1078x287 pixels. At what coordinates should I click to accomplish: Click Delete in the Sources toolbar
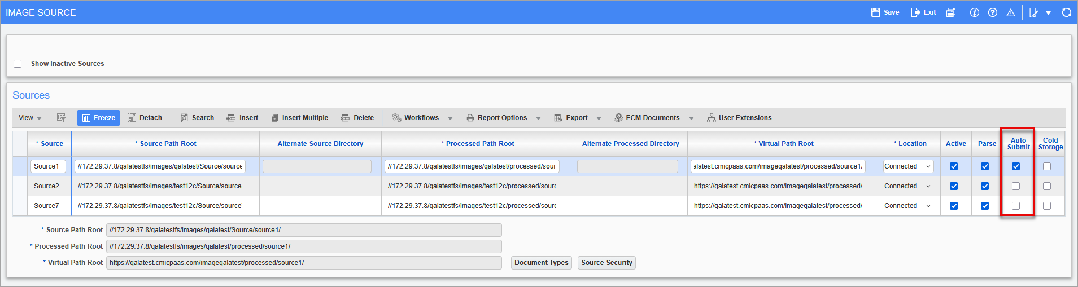point(357,118)
